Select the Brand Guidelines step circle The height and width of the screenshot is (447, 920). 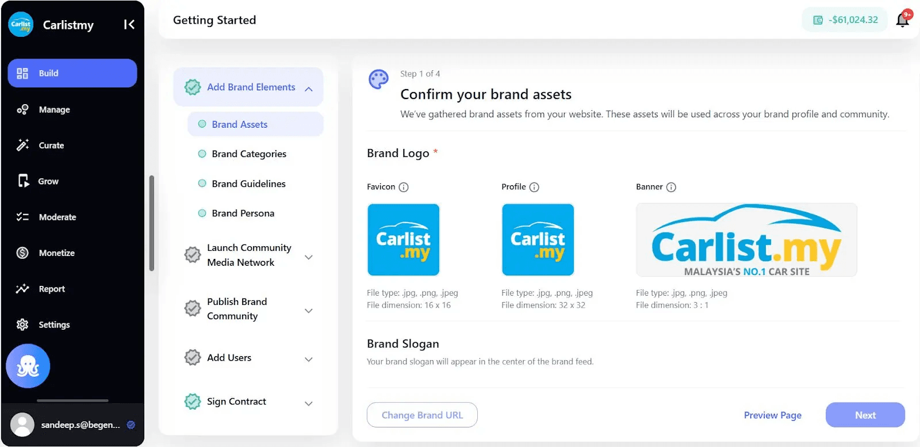click(202, 184)
